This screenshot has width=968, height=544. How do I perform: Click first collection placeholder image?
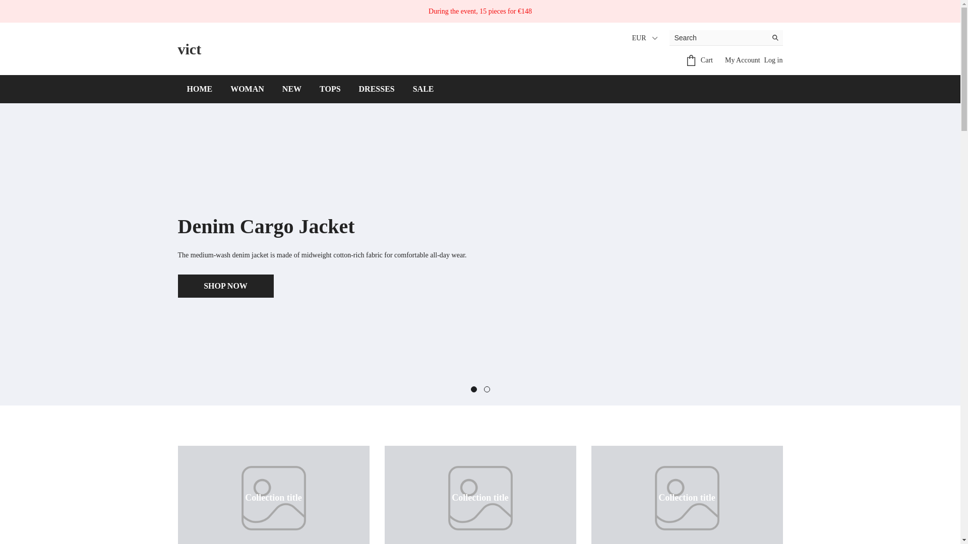273,497
